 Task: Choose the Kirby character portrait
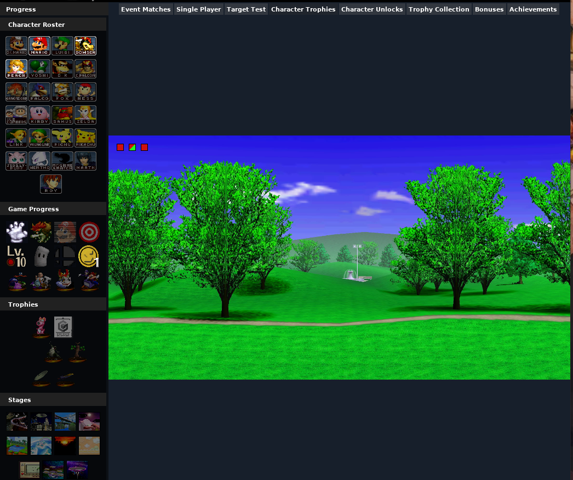(x=39, y=115)
